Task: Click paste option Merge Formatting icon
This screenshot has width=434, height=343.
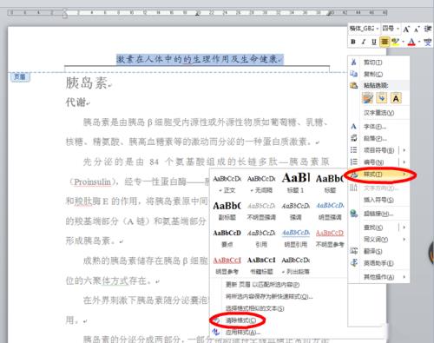Action: tap(382, 98)
